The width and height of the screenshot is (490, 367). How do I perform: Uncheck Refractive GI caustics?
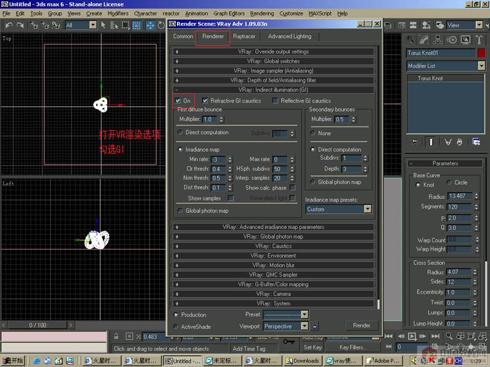coord(205,100)
